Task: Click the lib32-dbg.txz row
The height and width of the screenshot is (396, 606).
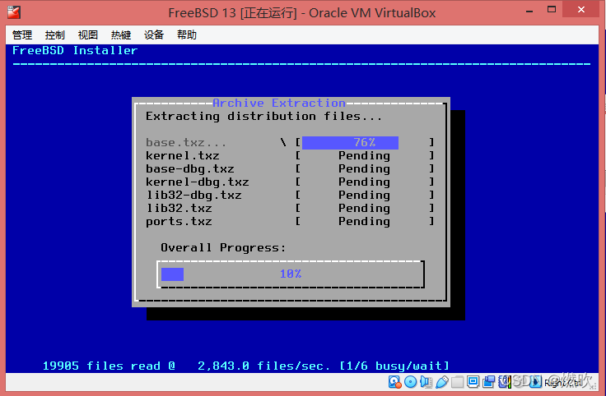Action: [x=290, y=195]
